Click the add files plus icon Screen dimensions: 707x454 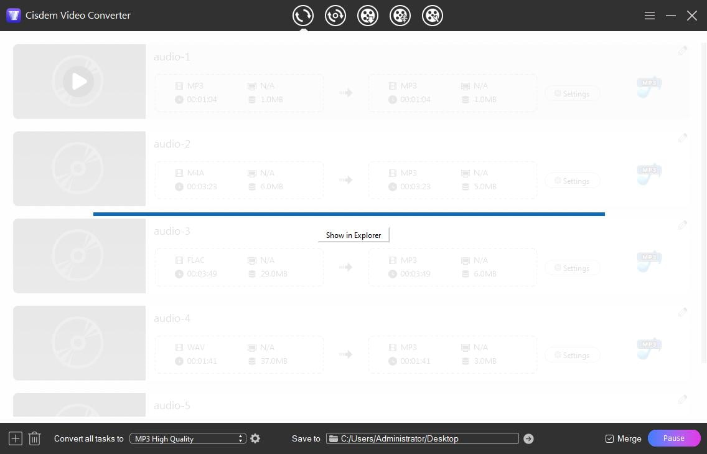click(16, 438)
